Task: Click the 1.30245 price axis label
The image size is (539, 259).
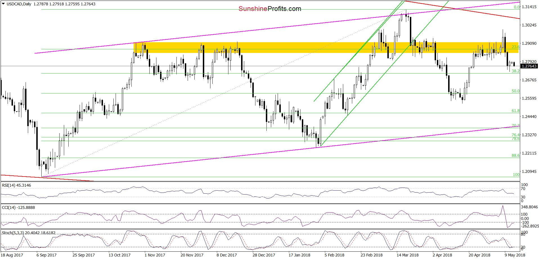Action: coord(529,25)
